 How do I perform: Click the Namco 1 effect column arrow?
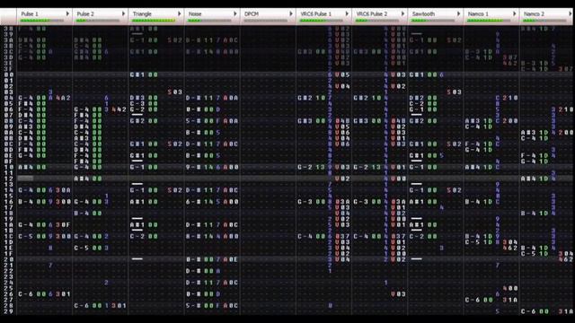point(514,13)
